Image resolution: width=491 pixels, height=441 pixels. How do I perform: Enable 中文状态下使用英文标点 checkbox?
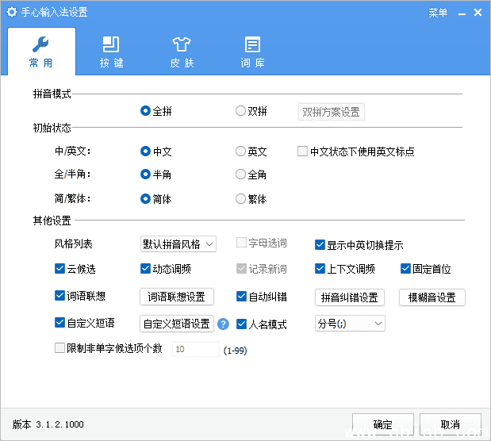302,151
